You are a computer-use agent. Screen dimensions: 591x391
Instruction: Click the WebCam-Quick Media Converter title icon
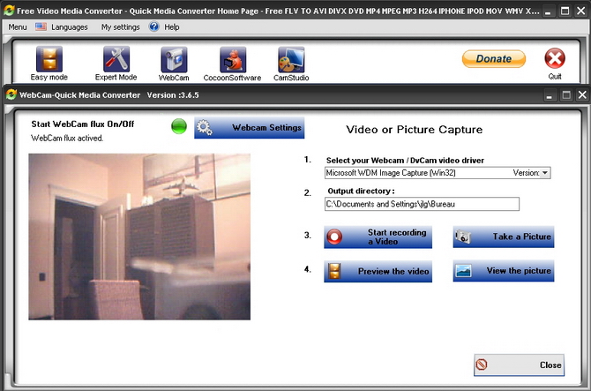click(x=11, y=94)
